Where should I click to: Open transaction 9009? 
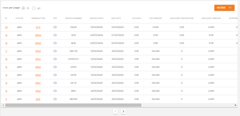pyautogui.click(x=38, y=51)
